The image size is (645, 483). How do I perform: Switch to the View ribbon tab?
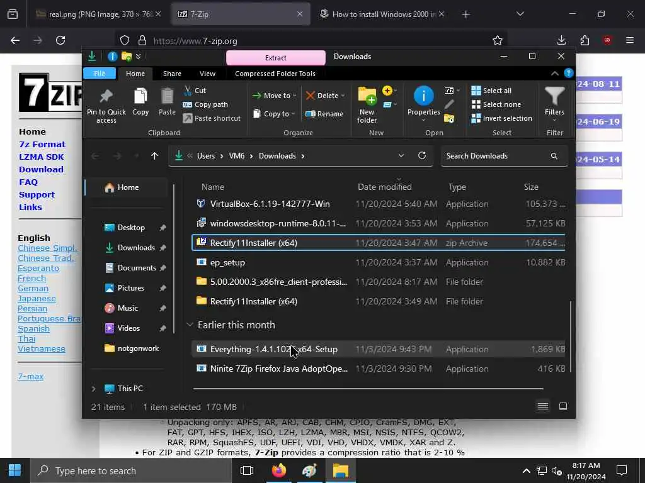(207, 74)
